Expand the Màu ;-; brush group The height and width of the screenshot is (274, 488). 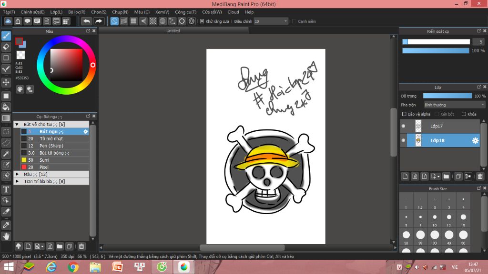click(17, 174)
